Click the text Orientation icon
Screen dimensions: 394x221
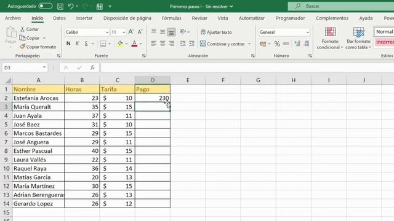[183, 31]
